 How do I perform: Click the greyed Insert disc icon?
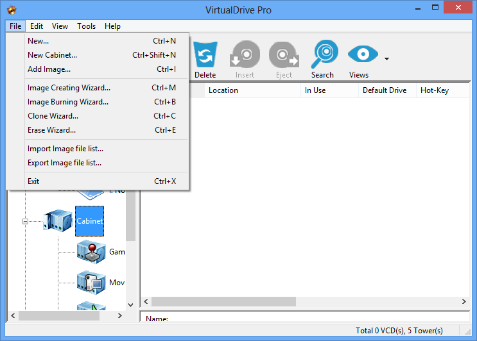(245, 54)
